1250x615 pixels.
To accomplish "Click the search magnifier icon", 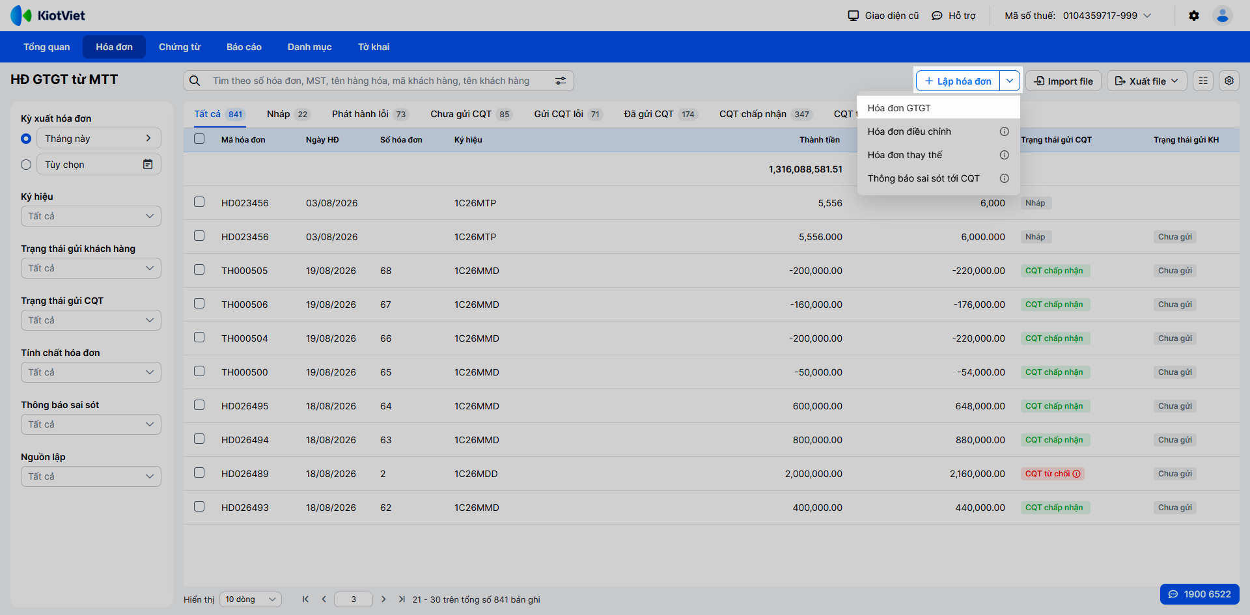I will tap(195, 81).
